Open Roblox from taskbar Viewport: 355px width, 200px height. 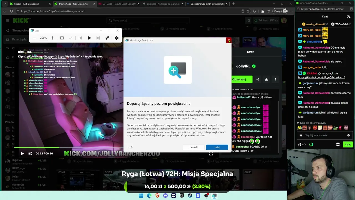point(198,196)
